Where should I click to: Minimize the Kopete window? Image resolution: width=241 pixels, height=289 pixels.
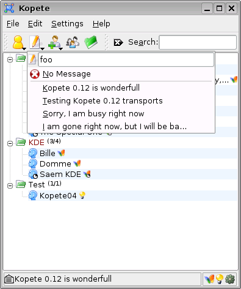(x=207, y=9)
